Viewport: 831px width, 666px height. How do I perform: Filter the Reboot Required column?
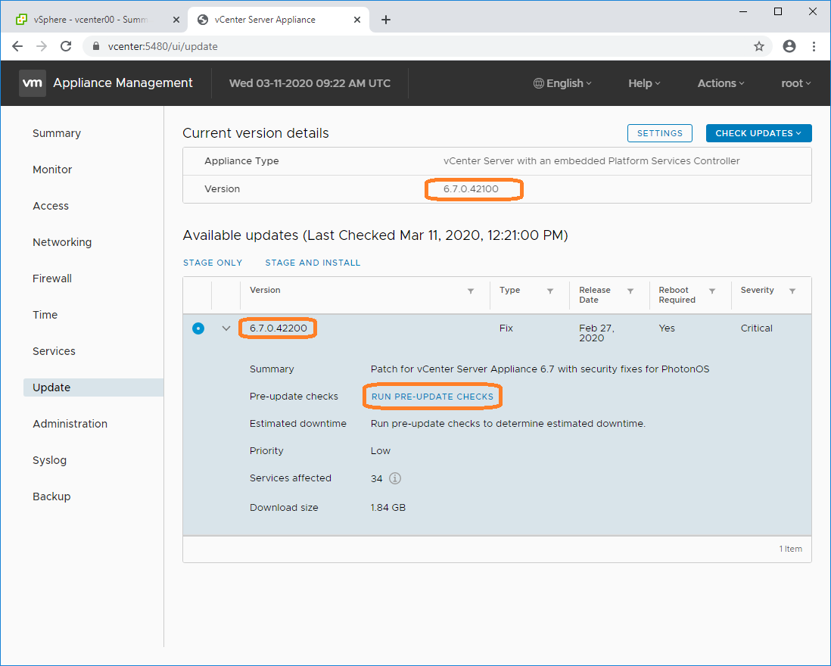coord(712,291)
